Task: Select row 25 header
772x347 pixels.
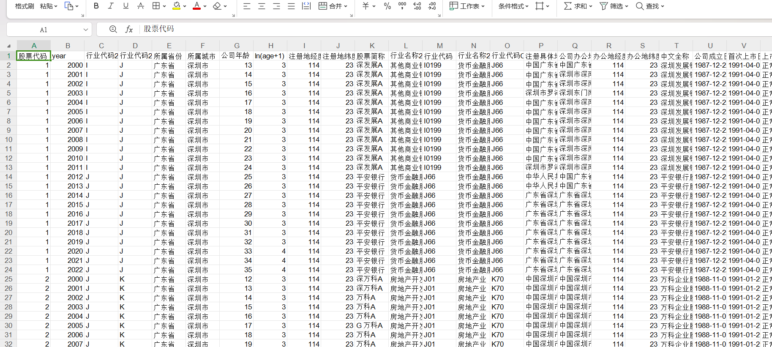Action: [x=8, y=279]
